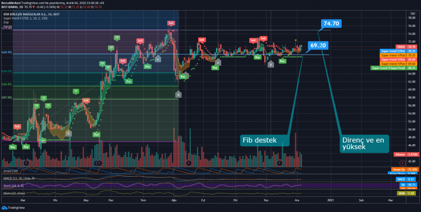Click the 68.90 Fibonacci level label

(x=7, y=53)
